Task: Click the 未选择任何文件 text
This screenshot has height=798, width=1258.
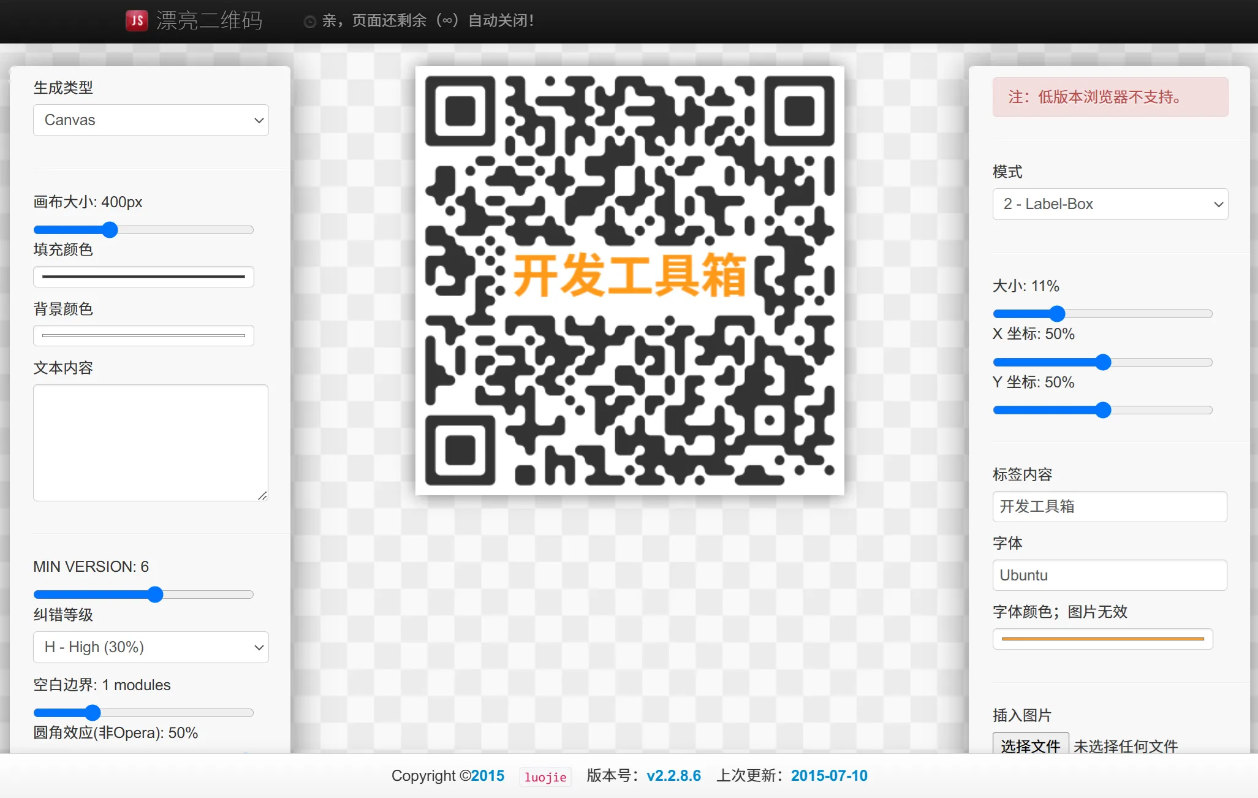Action: [x=1126, y=746]
